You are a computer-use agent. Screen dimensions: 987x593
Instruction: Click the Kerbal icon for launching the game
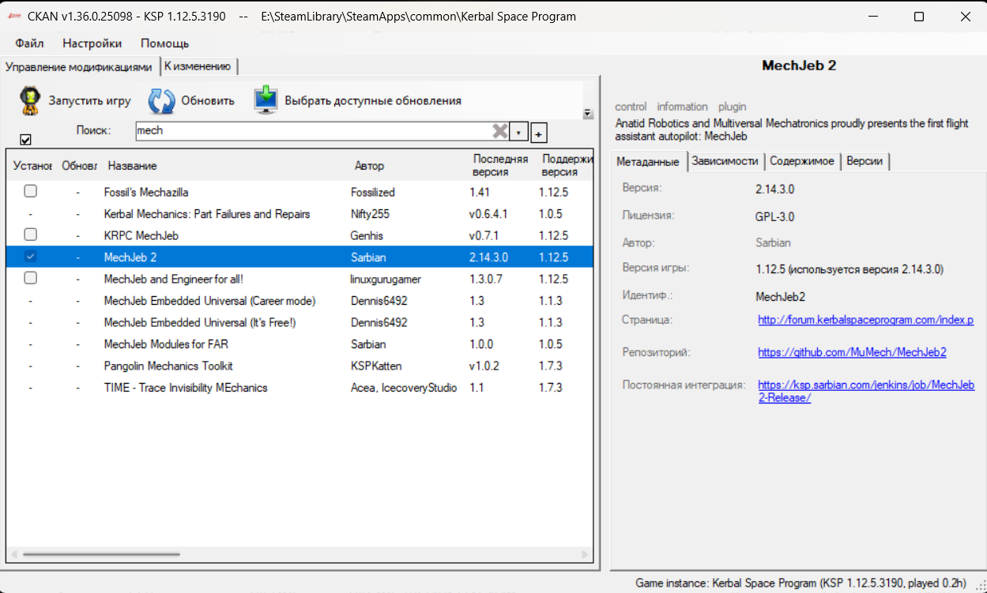[30, 101]
